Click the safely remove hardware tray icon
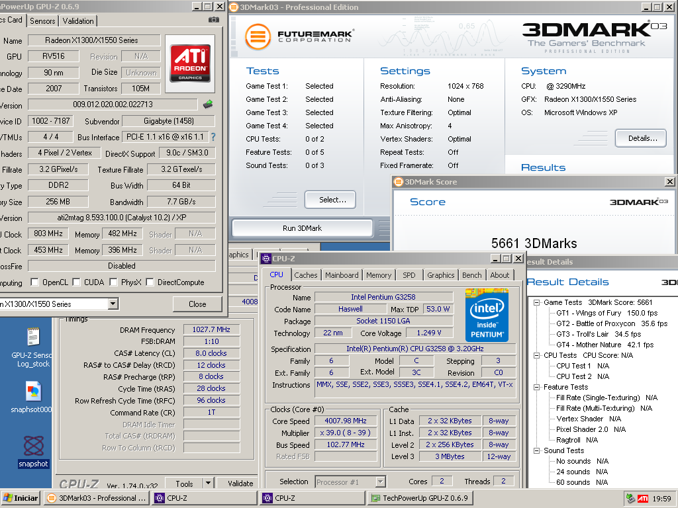678x508 pixels. 631,499
